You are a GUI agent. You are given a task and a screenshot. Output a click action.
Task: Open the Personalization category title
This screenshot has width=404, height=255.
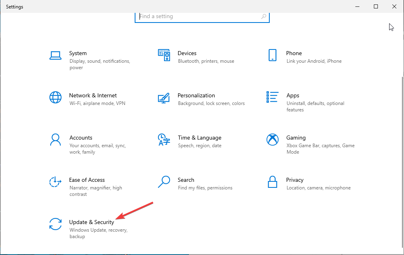tap(196, 95)
